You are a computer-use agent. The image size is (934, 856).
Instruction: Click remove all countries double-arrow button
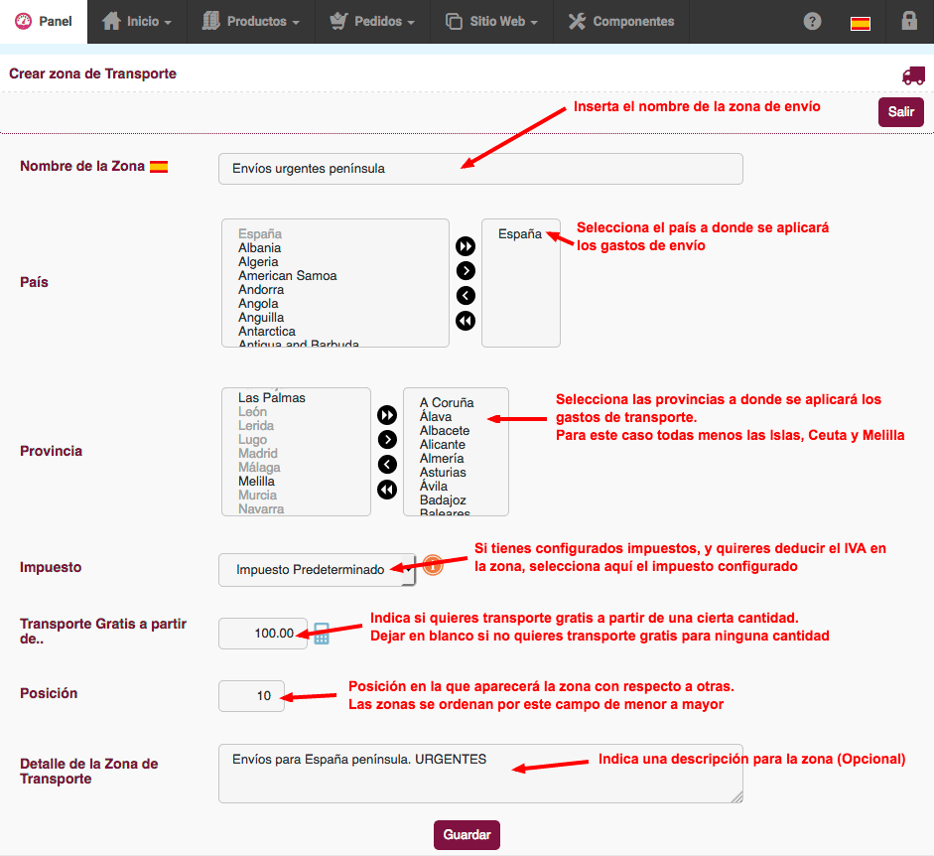466,321
